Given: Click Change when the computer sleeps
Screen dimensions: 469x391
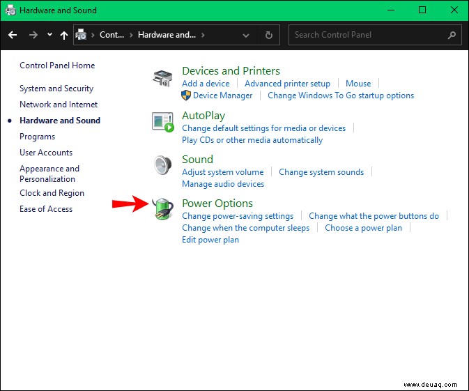Looking at the screenshot, I should [245, 228].
